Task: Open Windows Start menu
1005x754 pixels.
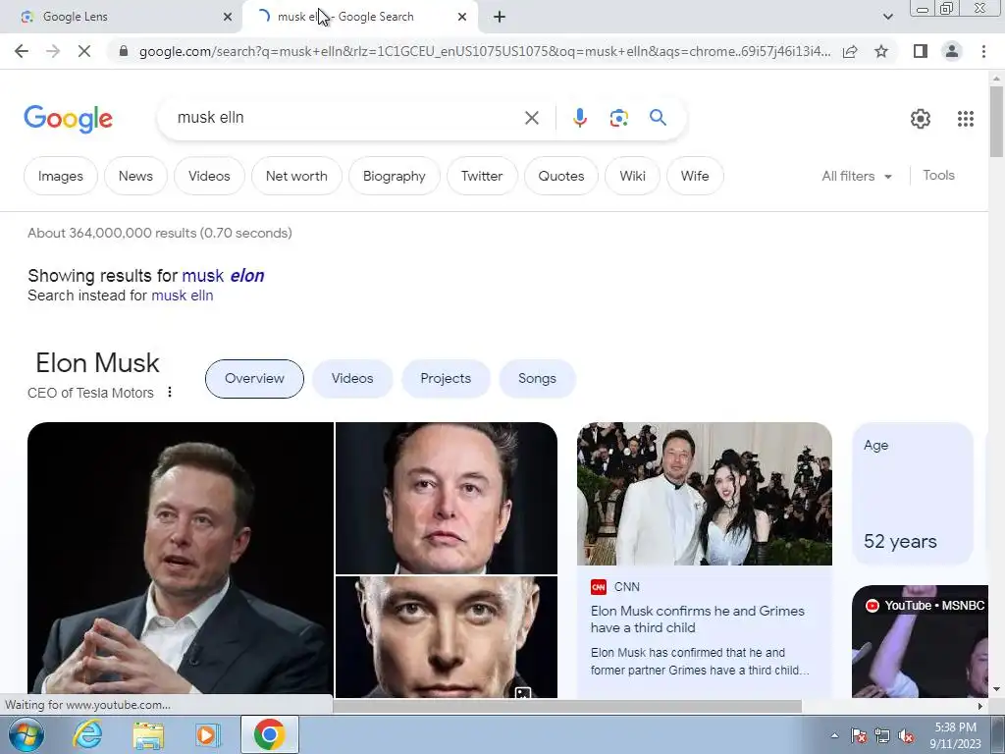Action: click(26, 734)
